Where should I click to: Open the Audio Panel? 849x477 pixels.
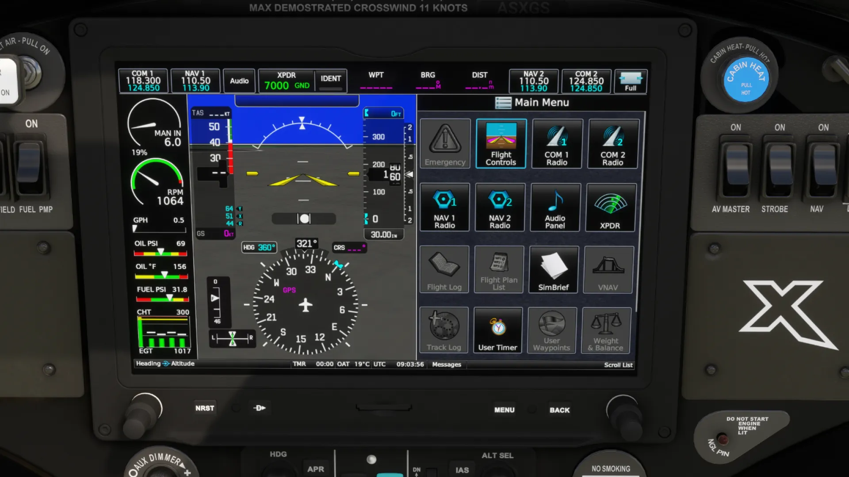pyautogui.click(x=555, y=207)
